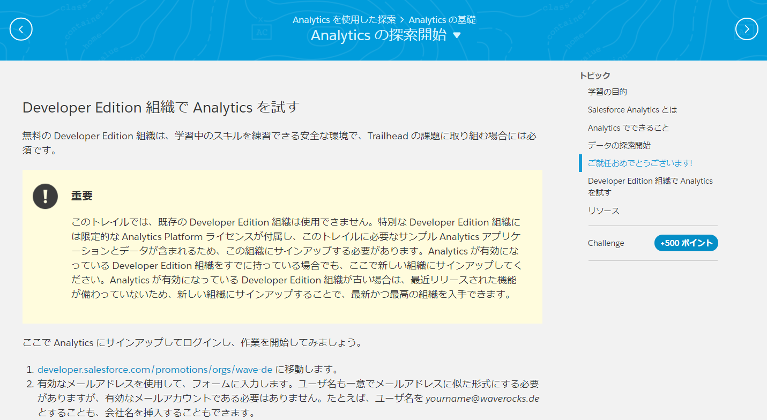The width and height of the screenshot is (767, 420).
Task: Click the トピック sidebar heading
Action: [x=595, y=76]
